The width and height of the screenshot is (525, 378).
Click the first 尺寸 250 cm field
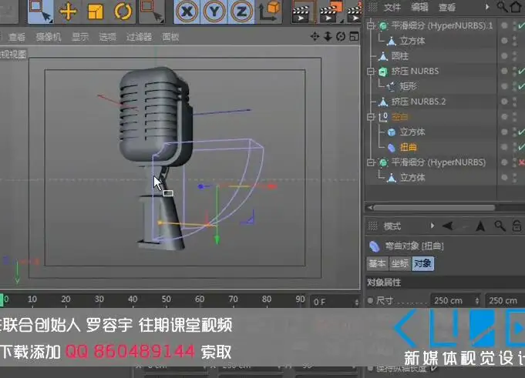point(455,300)
